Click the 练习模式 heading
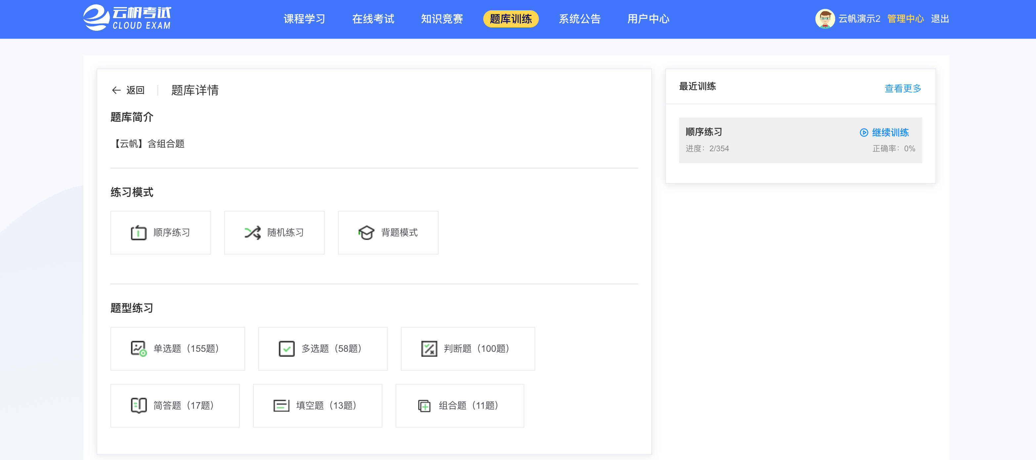This screenshot has width=1036, height=460. [x=132, y=192]
